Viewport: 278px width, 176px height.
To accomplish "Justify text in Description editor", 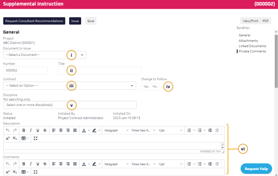I will click(75, 130).
